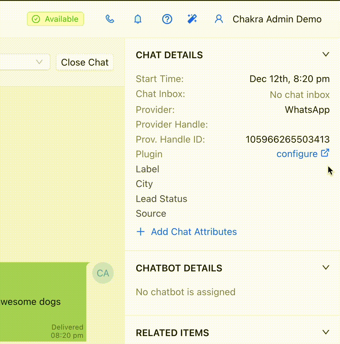340x344 pixels.
Task: Toggle the Available status badge
Action: pos(55,19)
